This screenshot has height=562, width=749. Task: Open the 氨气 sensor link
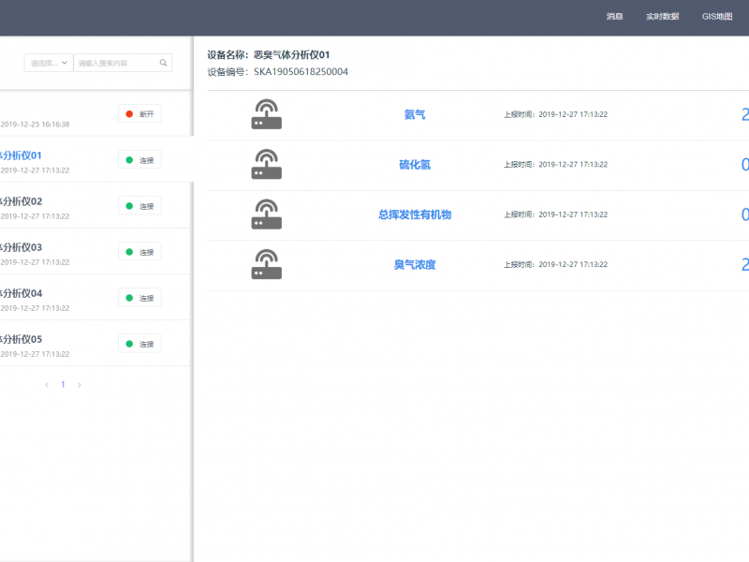pyautogui.click(x=415, y=114)
